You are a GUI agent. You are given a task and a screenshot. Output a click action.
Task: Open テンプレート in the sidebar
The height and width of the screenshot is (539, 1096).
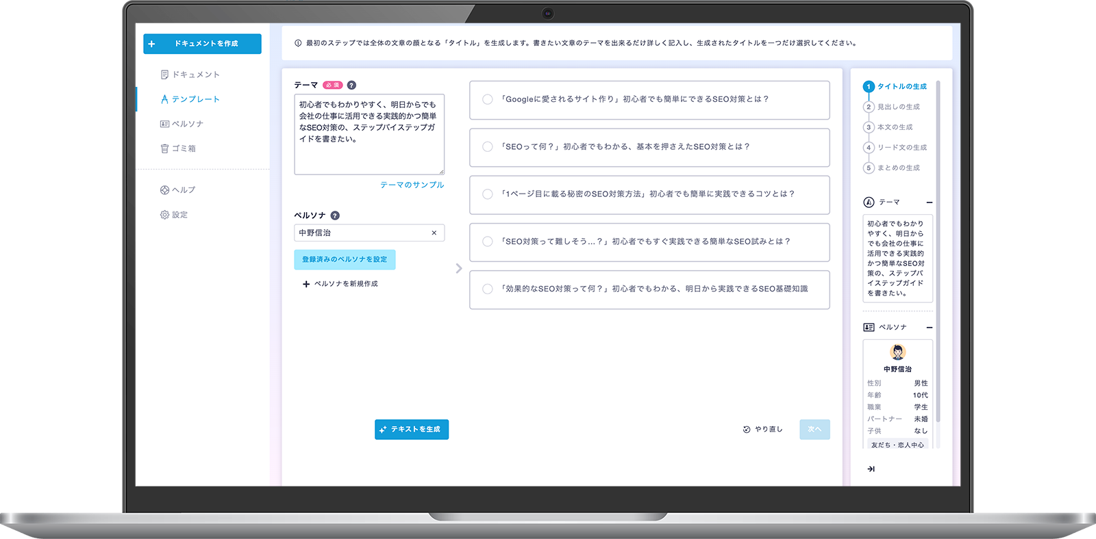pos(190,99)
